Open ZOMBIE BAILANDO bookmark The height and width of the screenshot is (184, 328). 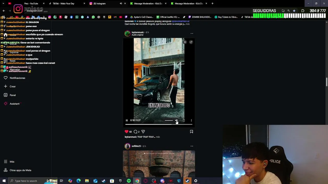[x=199, y=17]
